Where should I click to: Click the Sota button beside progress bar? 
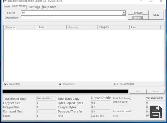point(138,91)
